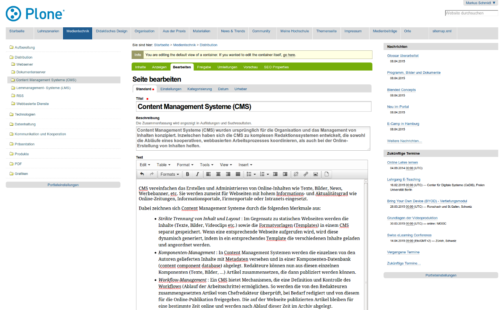Toggle italic formatting in the editor

point(197,174)
